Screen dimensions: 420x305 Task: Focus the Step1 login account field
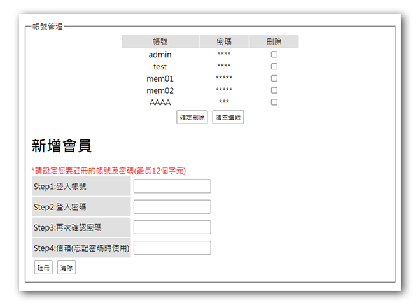(172, 186)
